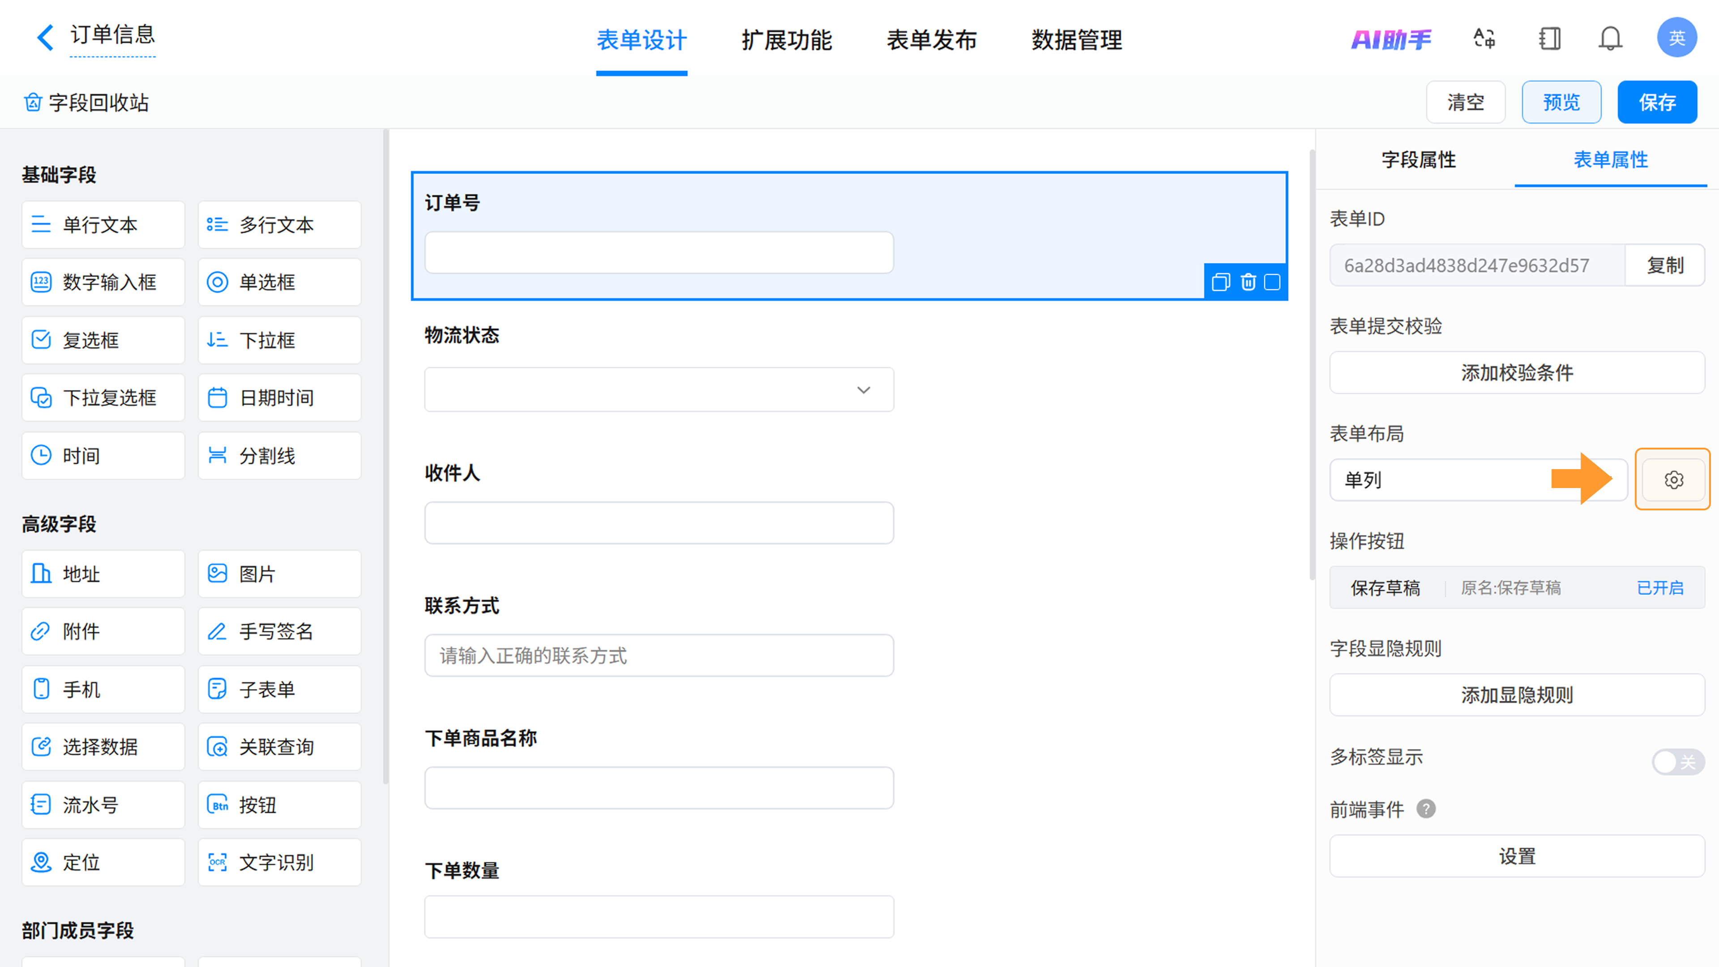Switch to 表单设计 tab
The image size is (1719, 967).
pos(641,40)
